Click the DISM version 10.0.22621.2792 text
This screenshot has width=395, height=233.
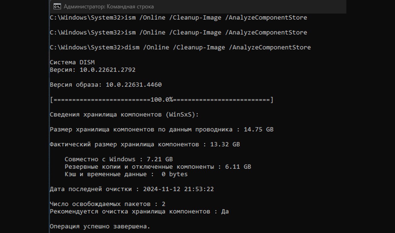(x=107, y=70)
